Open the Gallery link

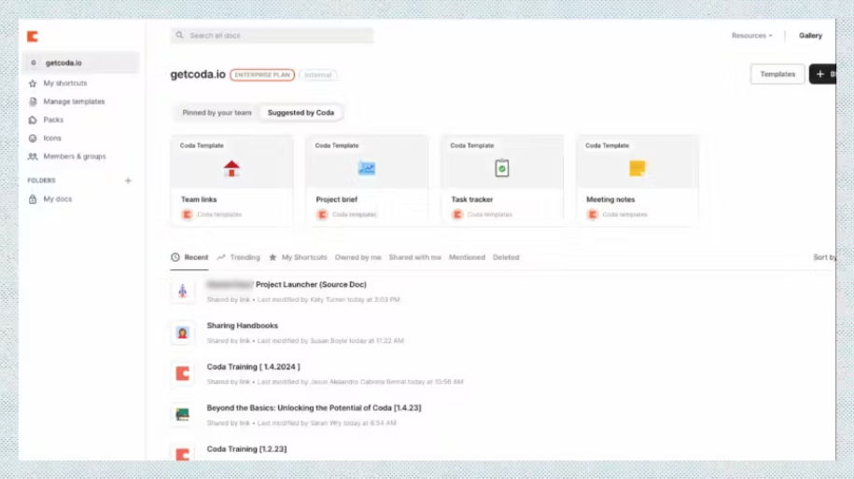coord(810,35)
